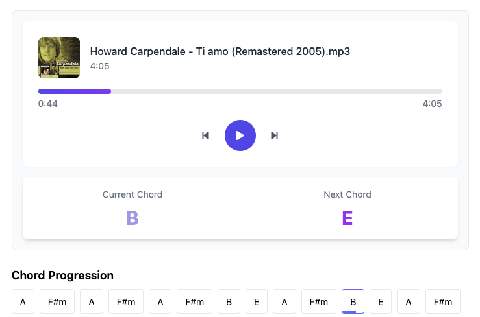The height and width of the screenshot is (317, 480).
Task: Select the highlighted B chord in progression
Action: pos(353,301)
